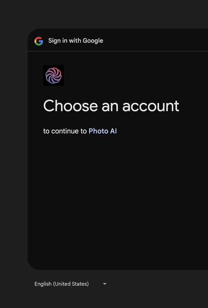208x308 pixels.
Task: Select the English (United States) language selector
Action: click(70, 284)
